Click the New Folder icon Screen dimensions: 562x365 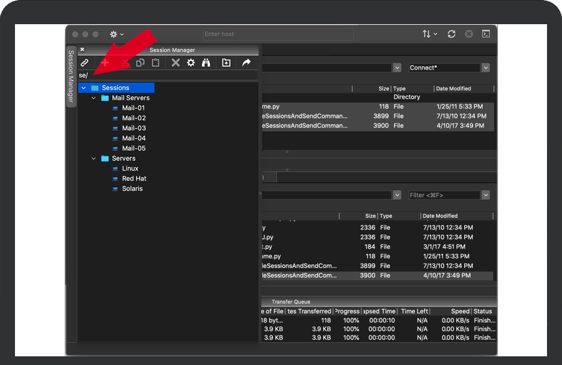(226, 63)
